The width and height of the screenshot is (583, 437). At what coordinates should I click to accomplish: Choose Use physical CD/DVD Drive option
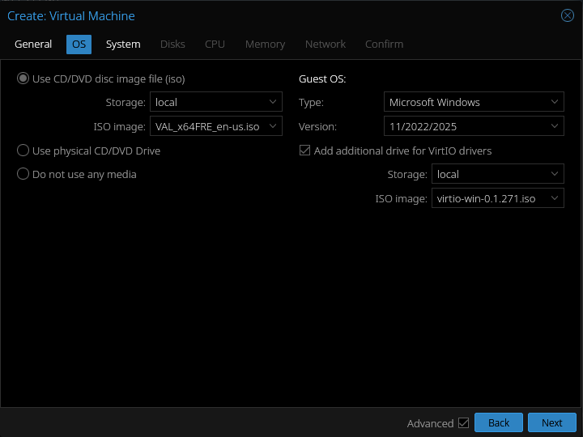[23, 151]
